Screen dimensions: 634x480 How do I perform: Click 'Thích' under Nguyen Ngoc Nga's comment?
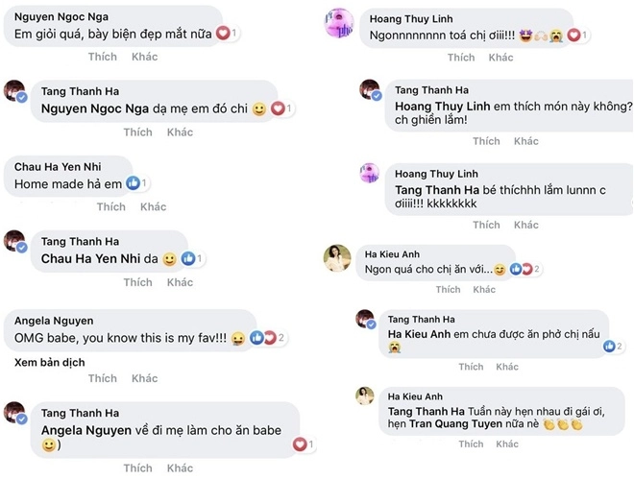click(103, 57)
